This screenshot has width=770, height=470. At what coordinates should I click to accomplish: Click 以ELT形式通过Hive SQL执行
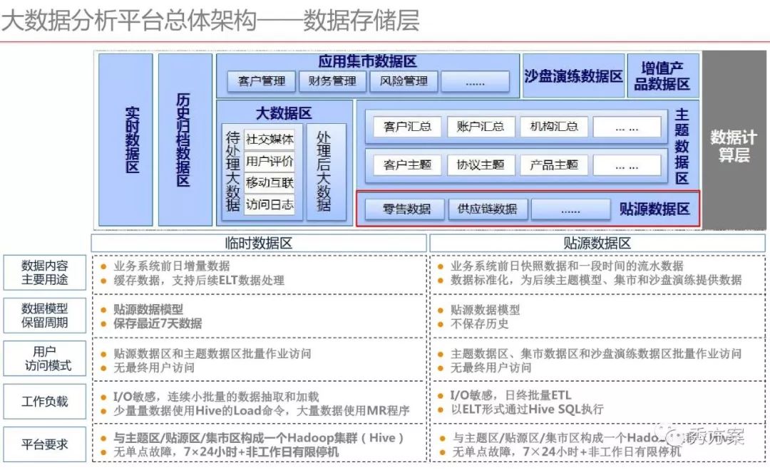[527, 409]
